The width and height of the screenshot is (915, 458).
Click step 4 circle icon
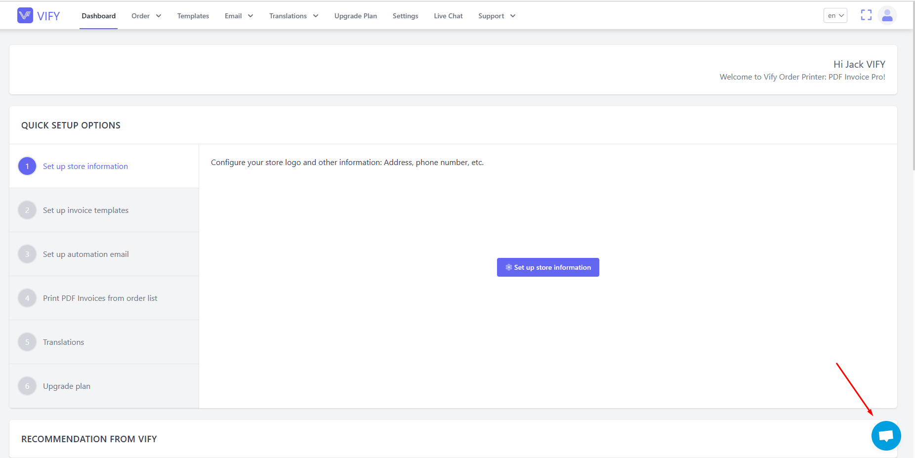(27, 298)
